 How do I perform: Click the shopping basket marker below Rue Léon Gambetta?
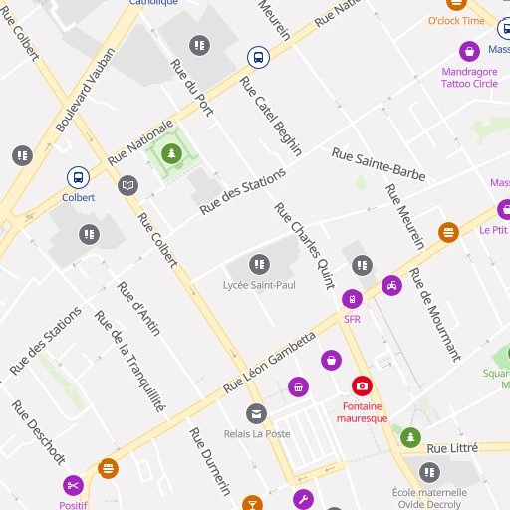coord(298,386)
